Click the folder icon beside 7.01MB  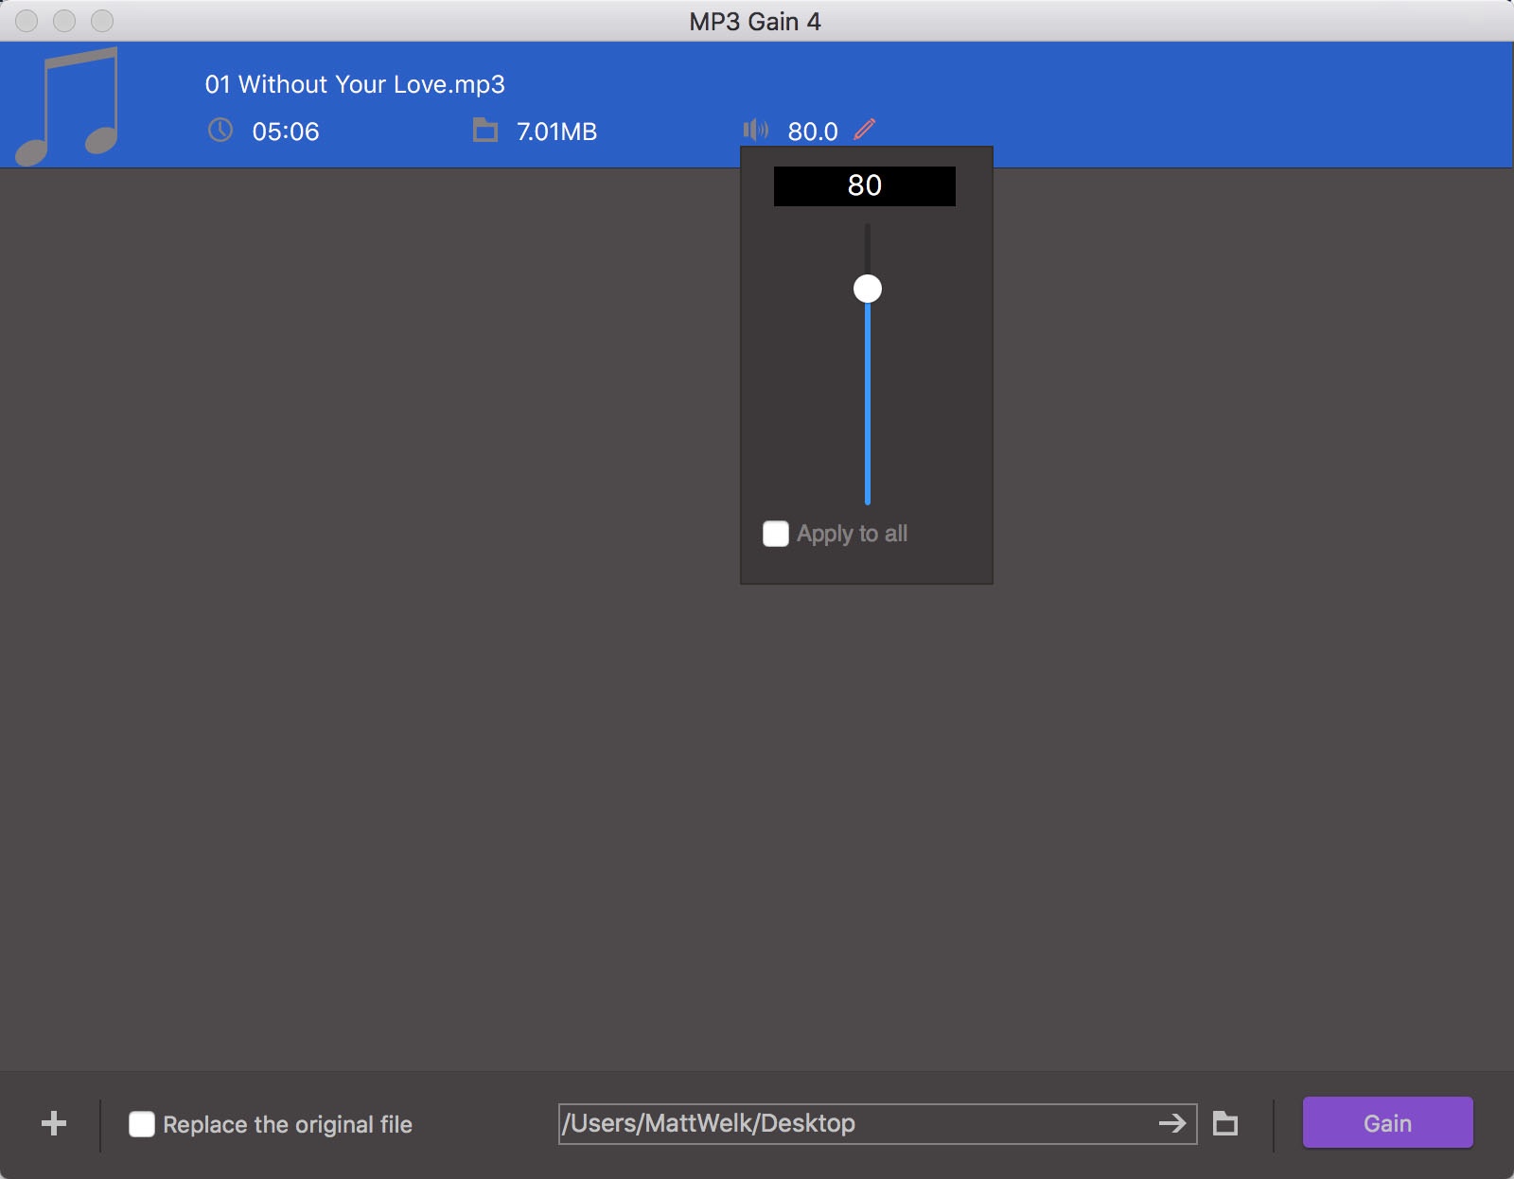click(485, 130)
